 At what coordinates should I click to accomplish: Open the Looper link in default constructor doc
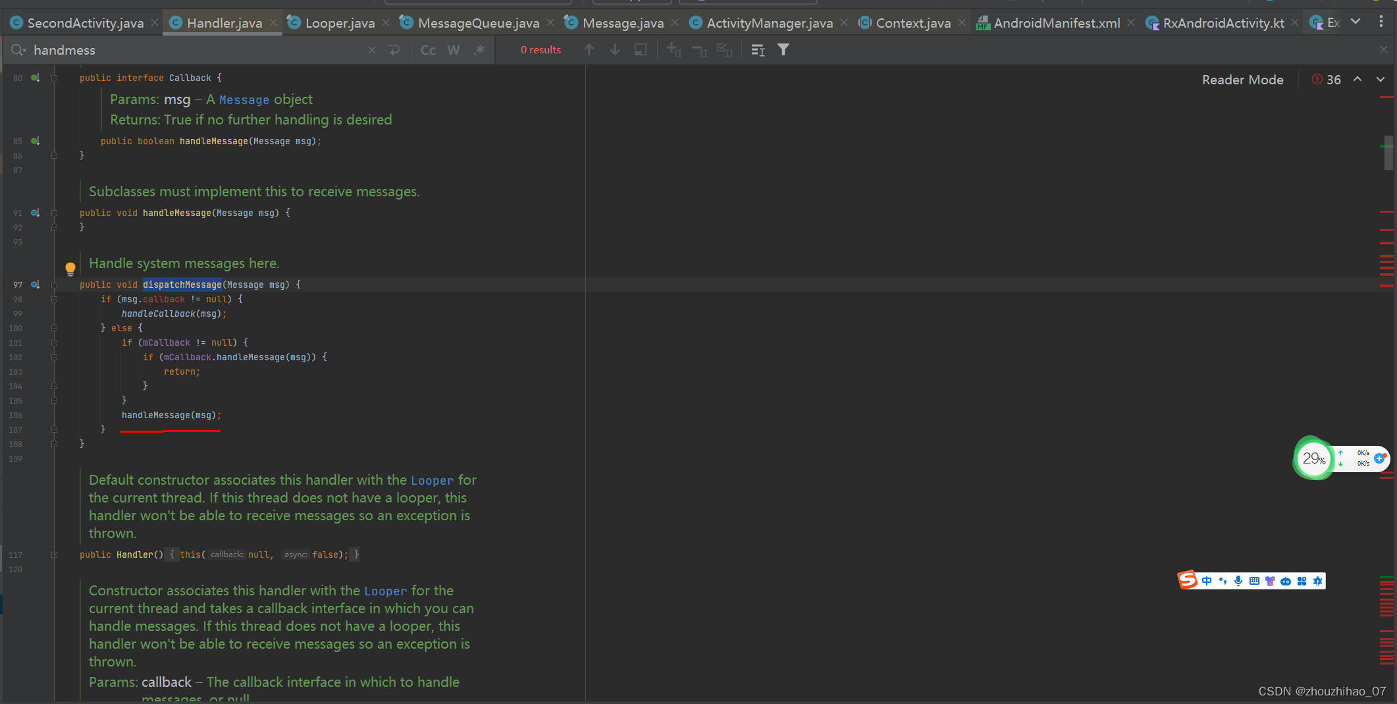click(x=432, y=481)
